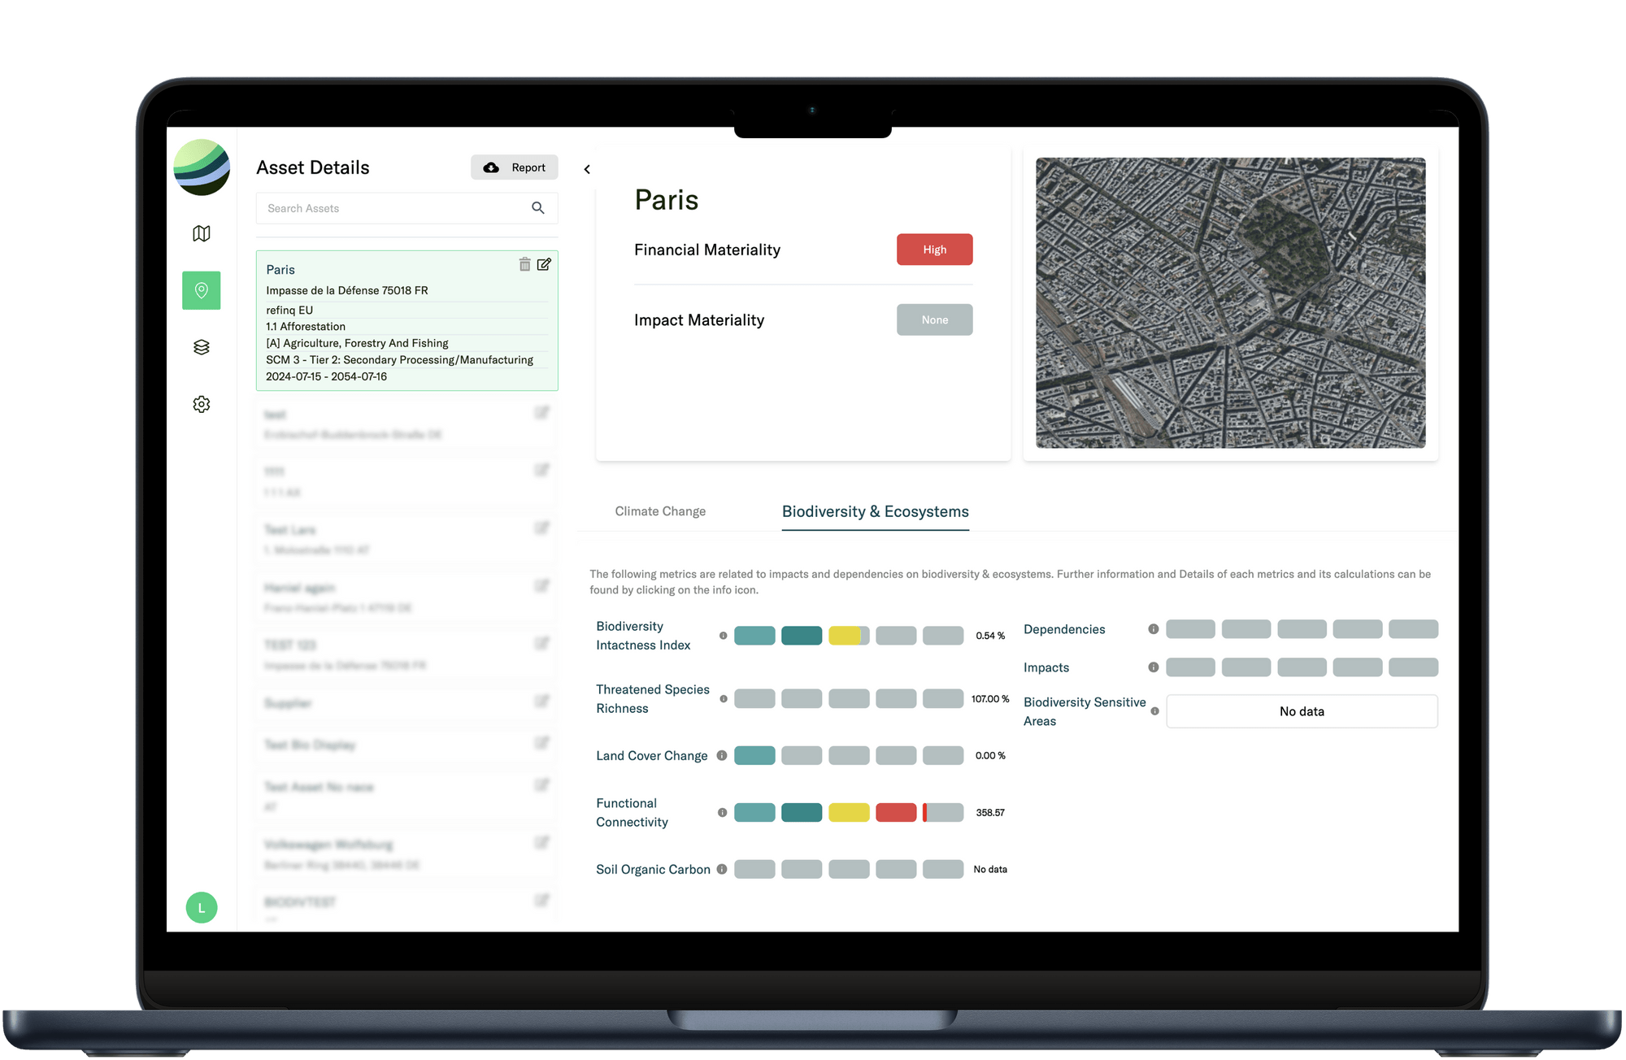
Task: Download the Report
Action: pos(515,167)
